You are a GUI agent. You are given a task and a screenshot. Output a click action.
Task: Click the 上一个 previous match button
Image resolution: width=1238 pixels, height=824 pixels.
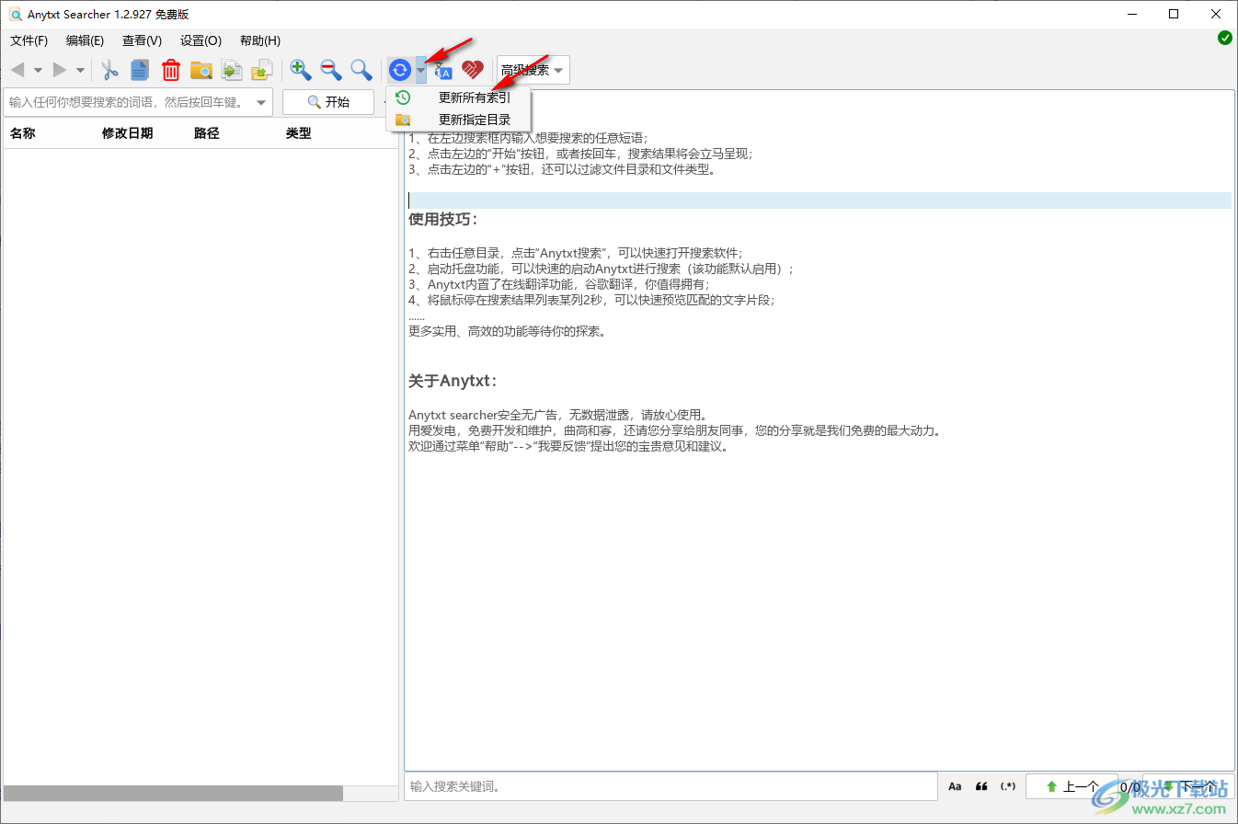click(x=1072, y=786)
